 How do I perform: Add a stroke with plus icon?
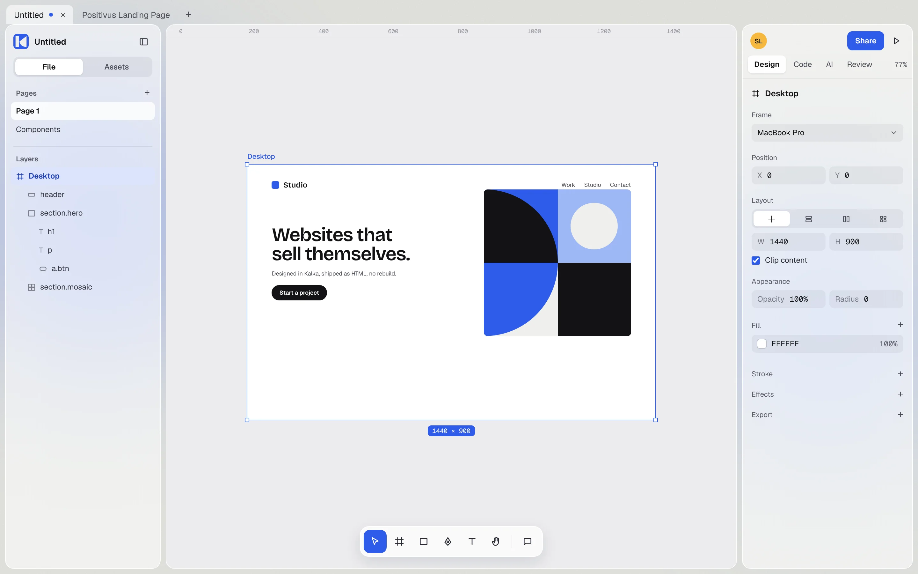point(900,374)
